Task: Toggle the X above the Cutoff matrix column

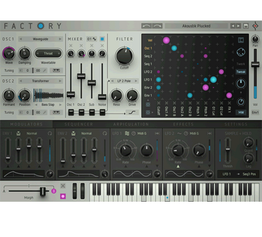Action: click(x=159, y=103)
